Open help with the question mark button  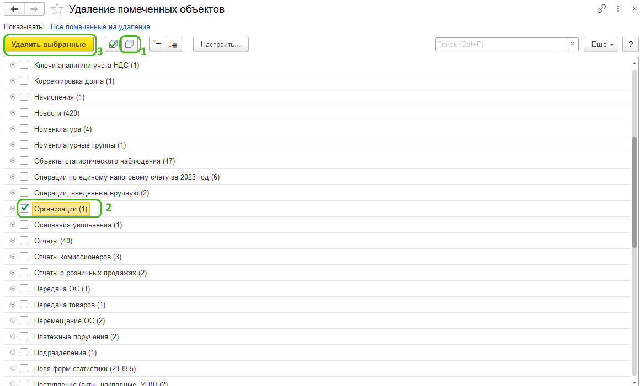tap(630, 44)
